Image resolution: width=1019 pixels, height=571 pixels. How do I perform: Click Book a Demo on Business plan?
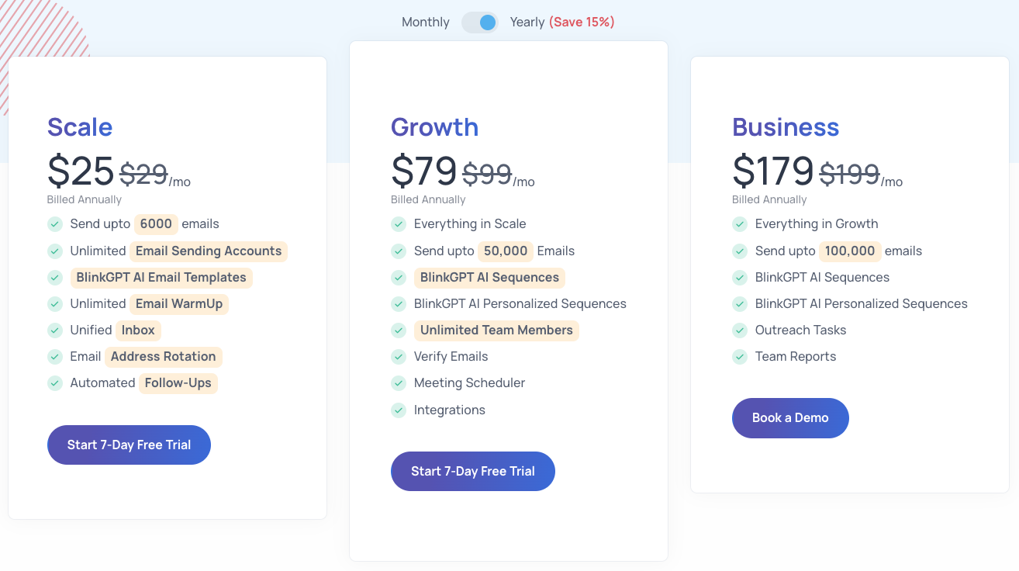tap(790, 418)
